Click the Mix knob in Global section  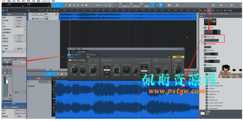click(x=178, y=70)
